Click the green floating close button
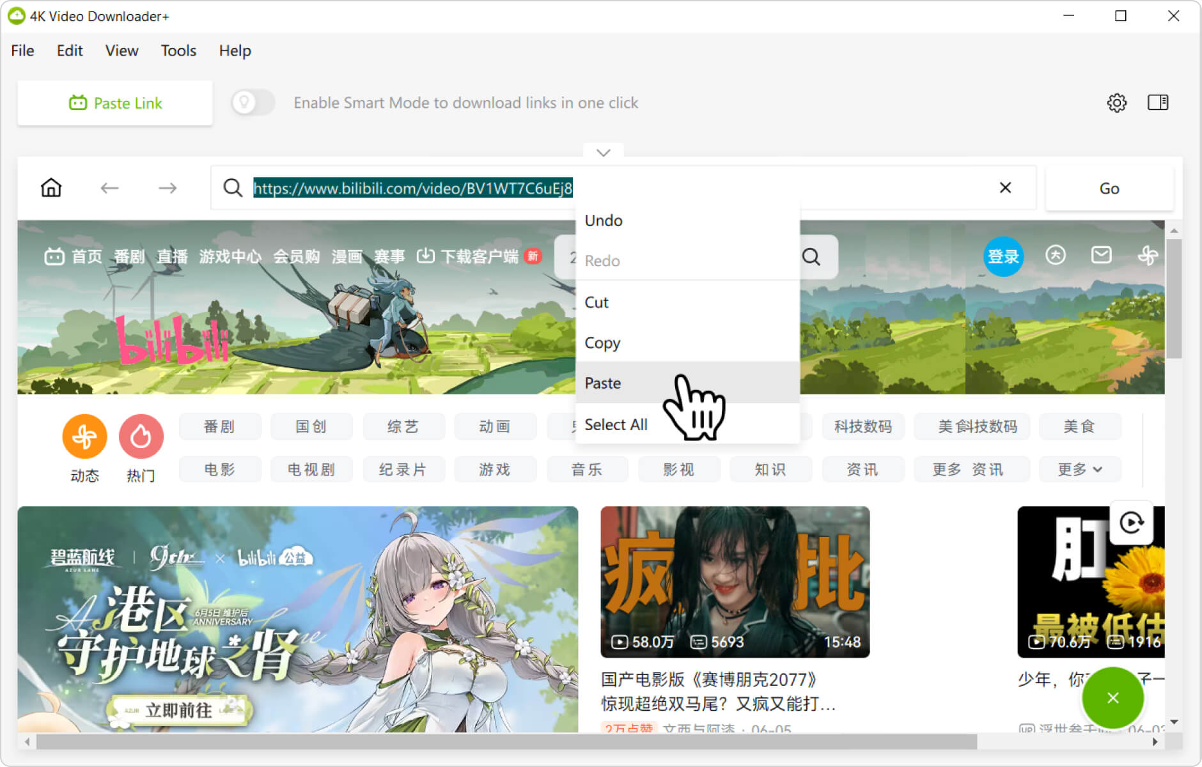The height and width of the screenshot is (767, 1202). 1112,698
